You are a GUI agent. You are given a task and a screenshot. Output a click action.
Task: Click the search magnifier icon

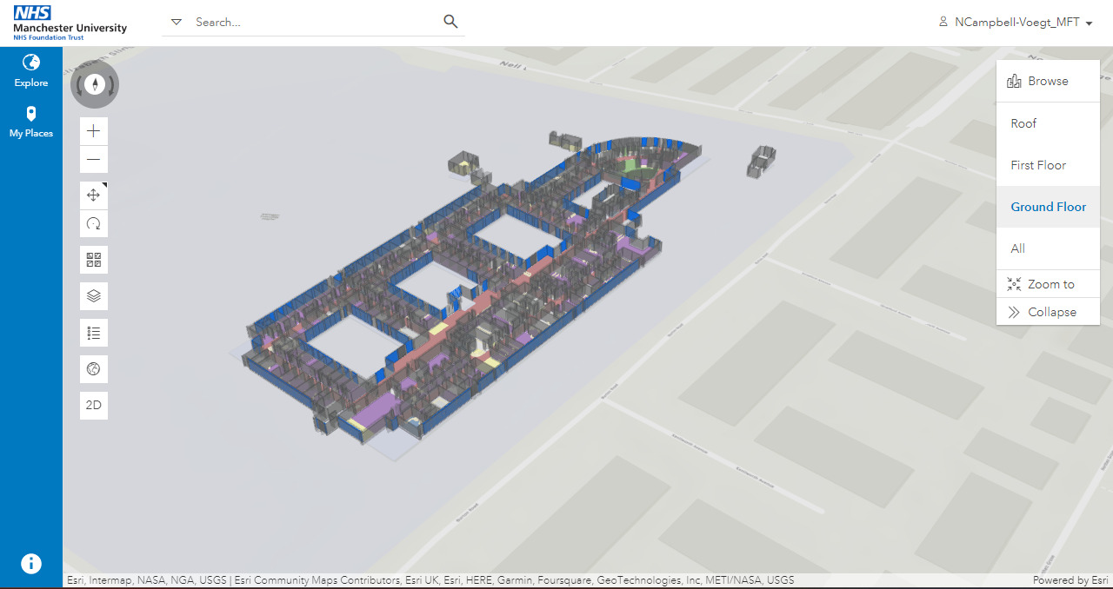tap(450, 21)
